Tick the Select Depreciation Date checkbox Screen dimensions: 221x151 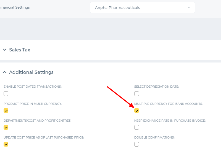tap(136, 93)
